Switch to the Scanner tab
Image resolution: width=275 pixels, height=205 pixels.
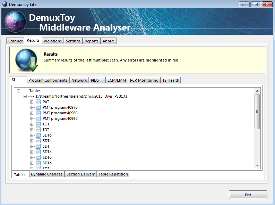pos(15,41)
